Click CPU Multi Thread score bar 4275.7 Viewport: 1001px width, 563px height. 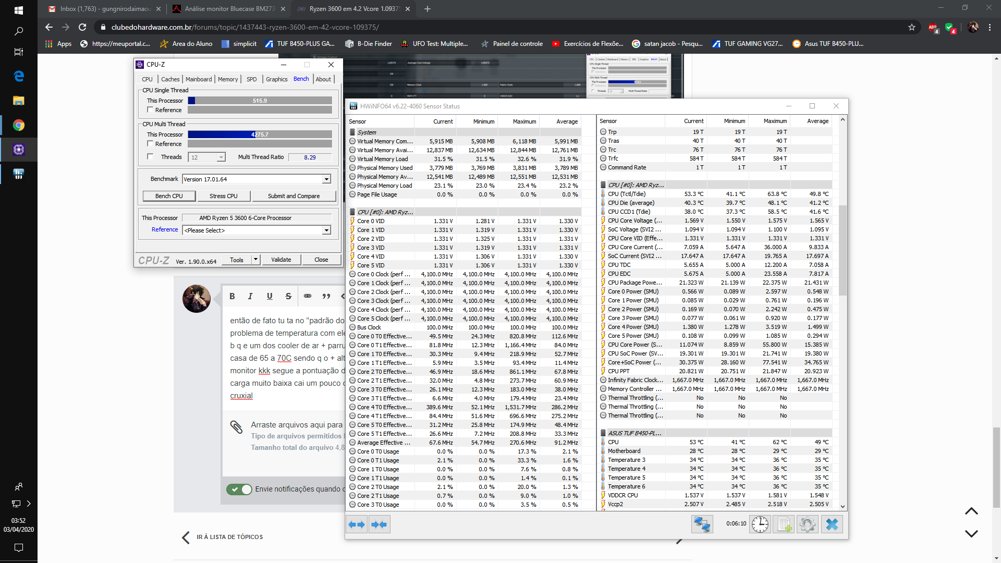[x=260, y=134]
